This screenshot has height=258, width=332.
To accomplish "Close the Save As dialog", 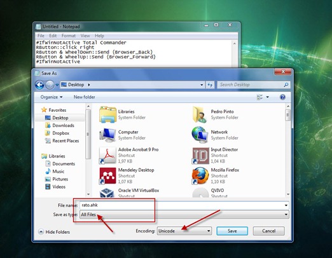I will coord(283,72).
